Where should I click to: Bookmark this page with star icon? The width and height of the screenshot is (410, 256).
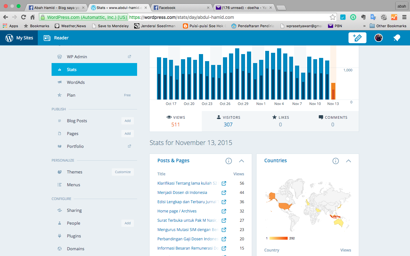(332, 17)
